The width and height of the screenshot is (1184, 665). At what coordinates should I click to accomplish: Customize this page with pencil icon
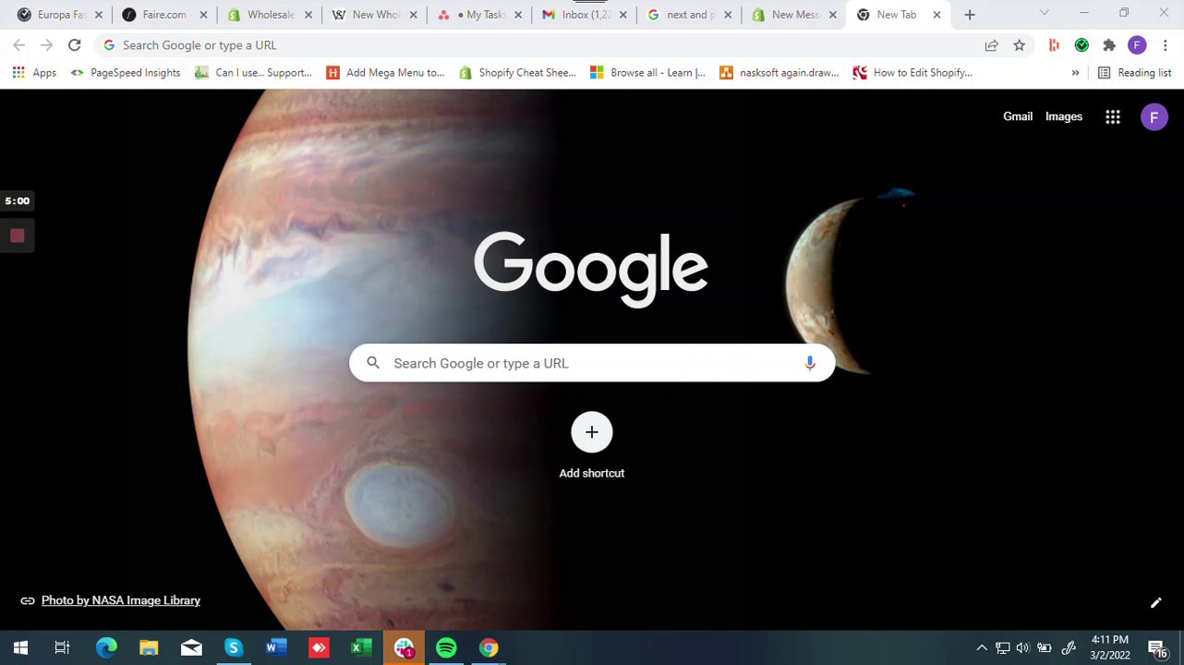1155,603
